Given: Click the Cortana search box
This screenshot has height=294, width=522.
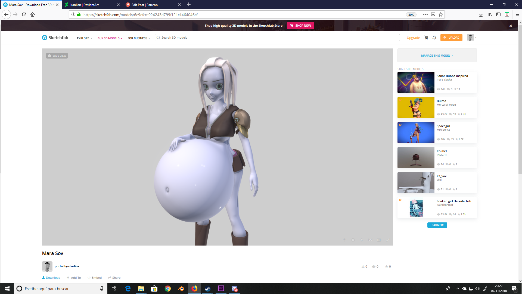Looking at the screenshot, I should pos(61,289).
